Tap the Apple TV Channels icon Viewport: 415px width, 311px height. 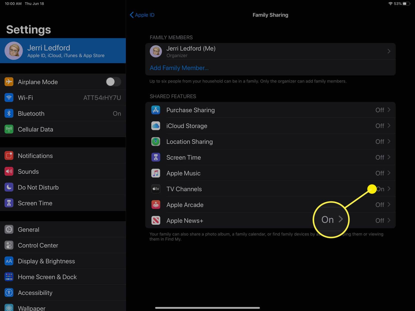click(156, 189)
